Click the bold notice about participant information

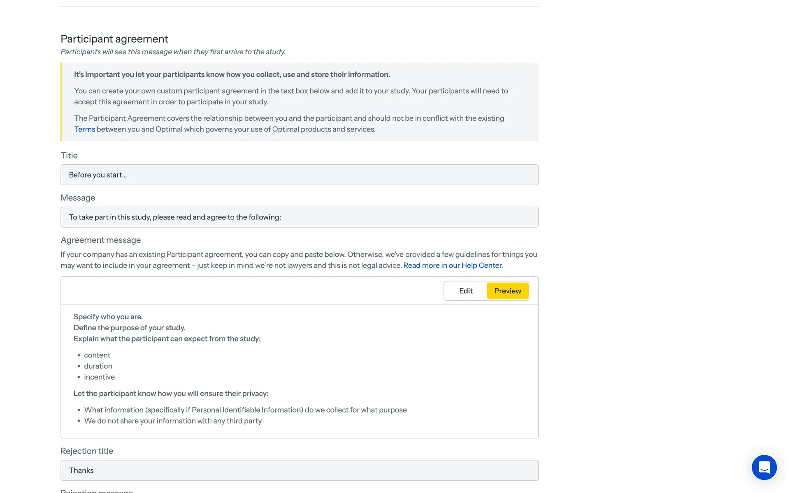point(232,75)
